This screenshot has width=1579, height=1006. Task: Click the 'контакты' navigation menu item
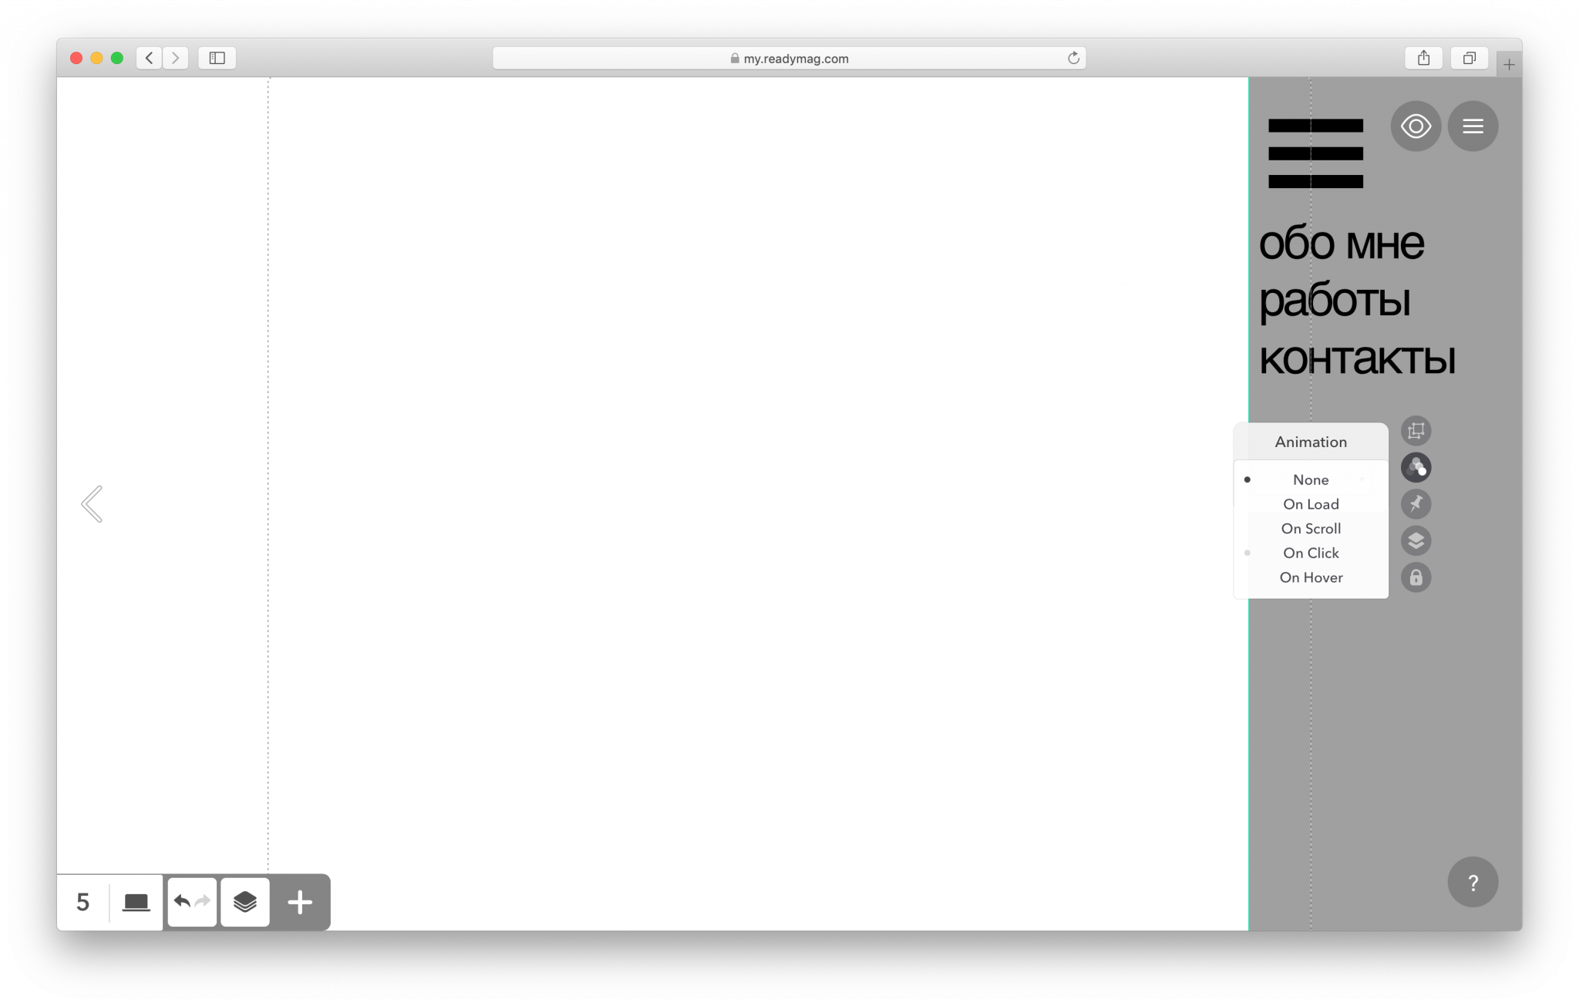coord(1358,357)
